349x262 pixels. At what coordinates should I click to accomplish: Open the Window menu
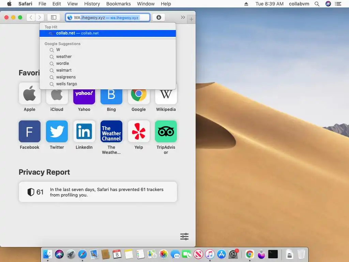(x=146, y=4)
